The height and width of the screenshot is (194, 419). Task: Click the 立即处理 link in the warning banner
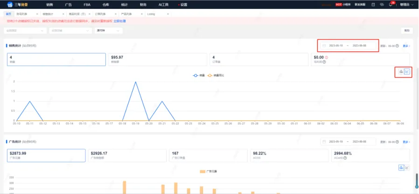point(120,21)
